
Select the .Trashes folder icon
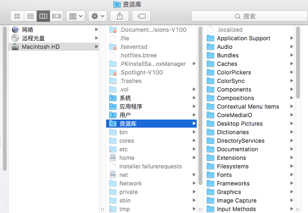pos(113,81)
